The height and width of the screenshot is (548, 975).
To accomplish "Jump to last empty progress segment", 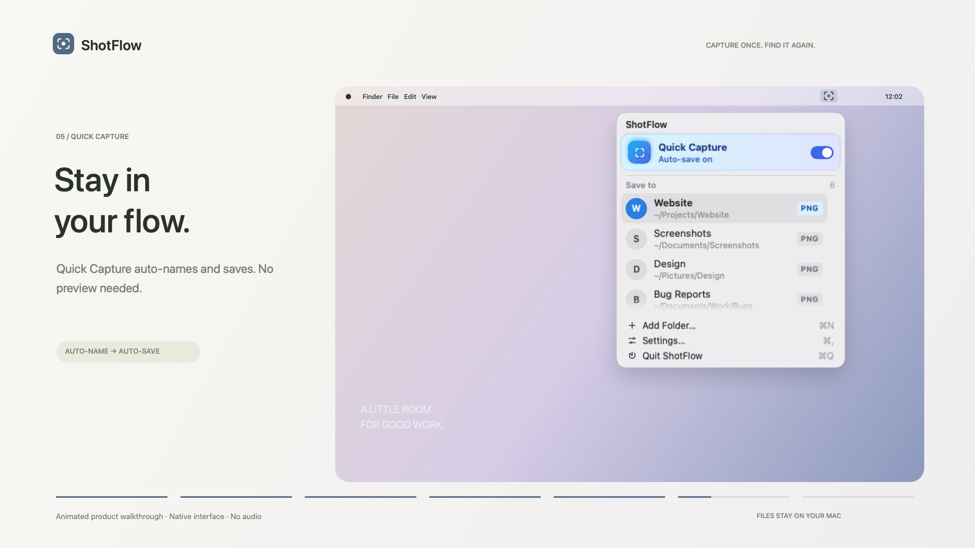I will pyautogui.click(x=858, y=497).
